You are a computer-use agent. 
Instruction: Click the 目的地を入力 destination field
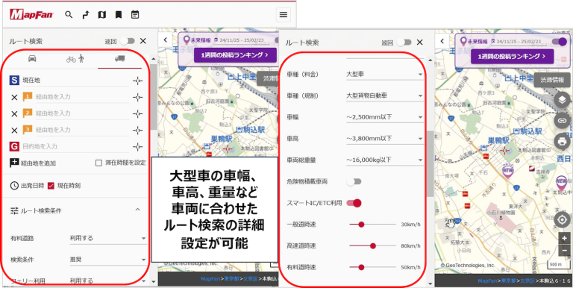75,146
